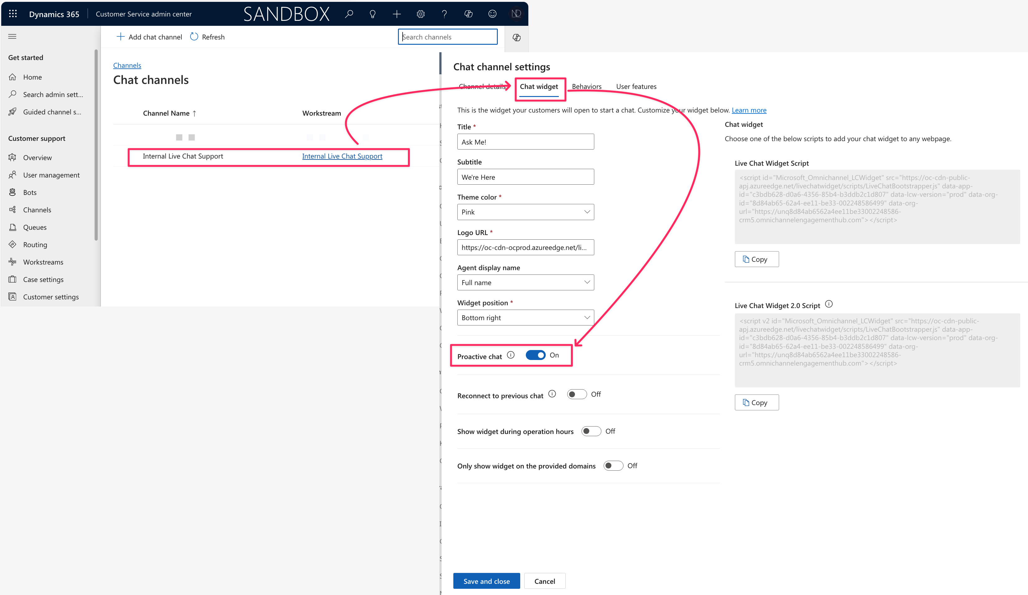
Task: Enable Reconnect to previous chat toggle
Action: (577, 394)
